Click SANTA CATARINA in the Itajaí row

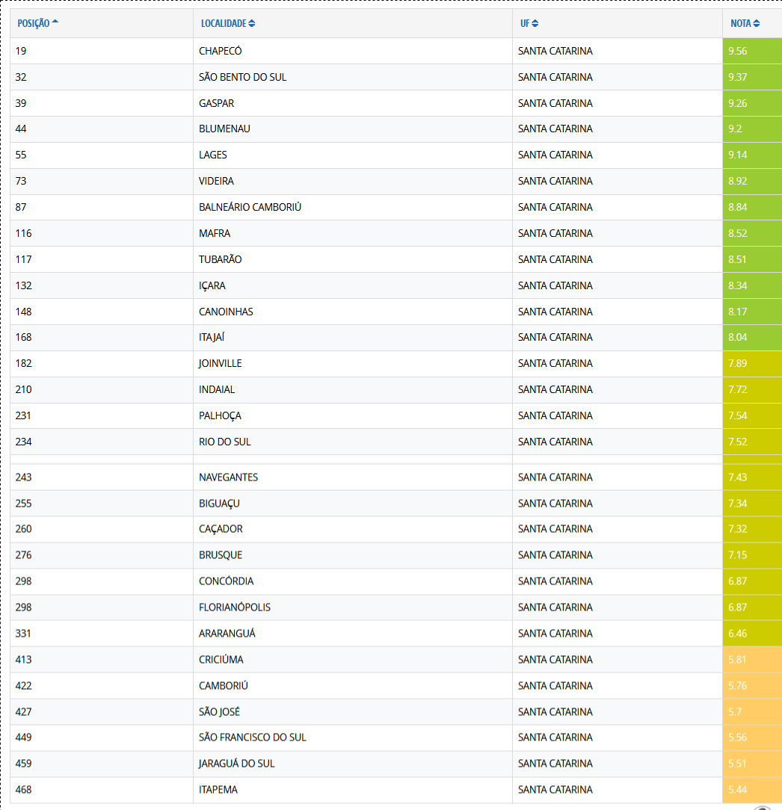[x=555, y=338]
